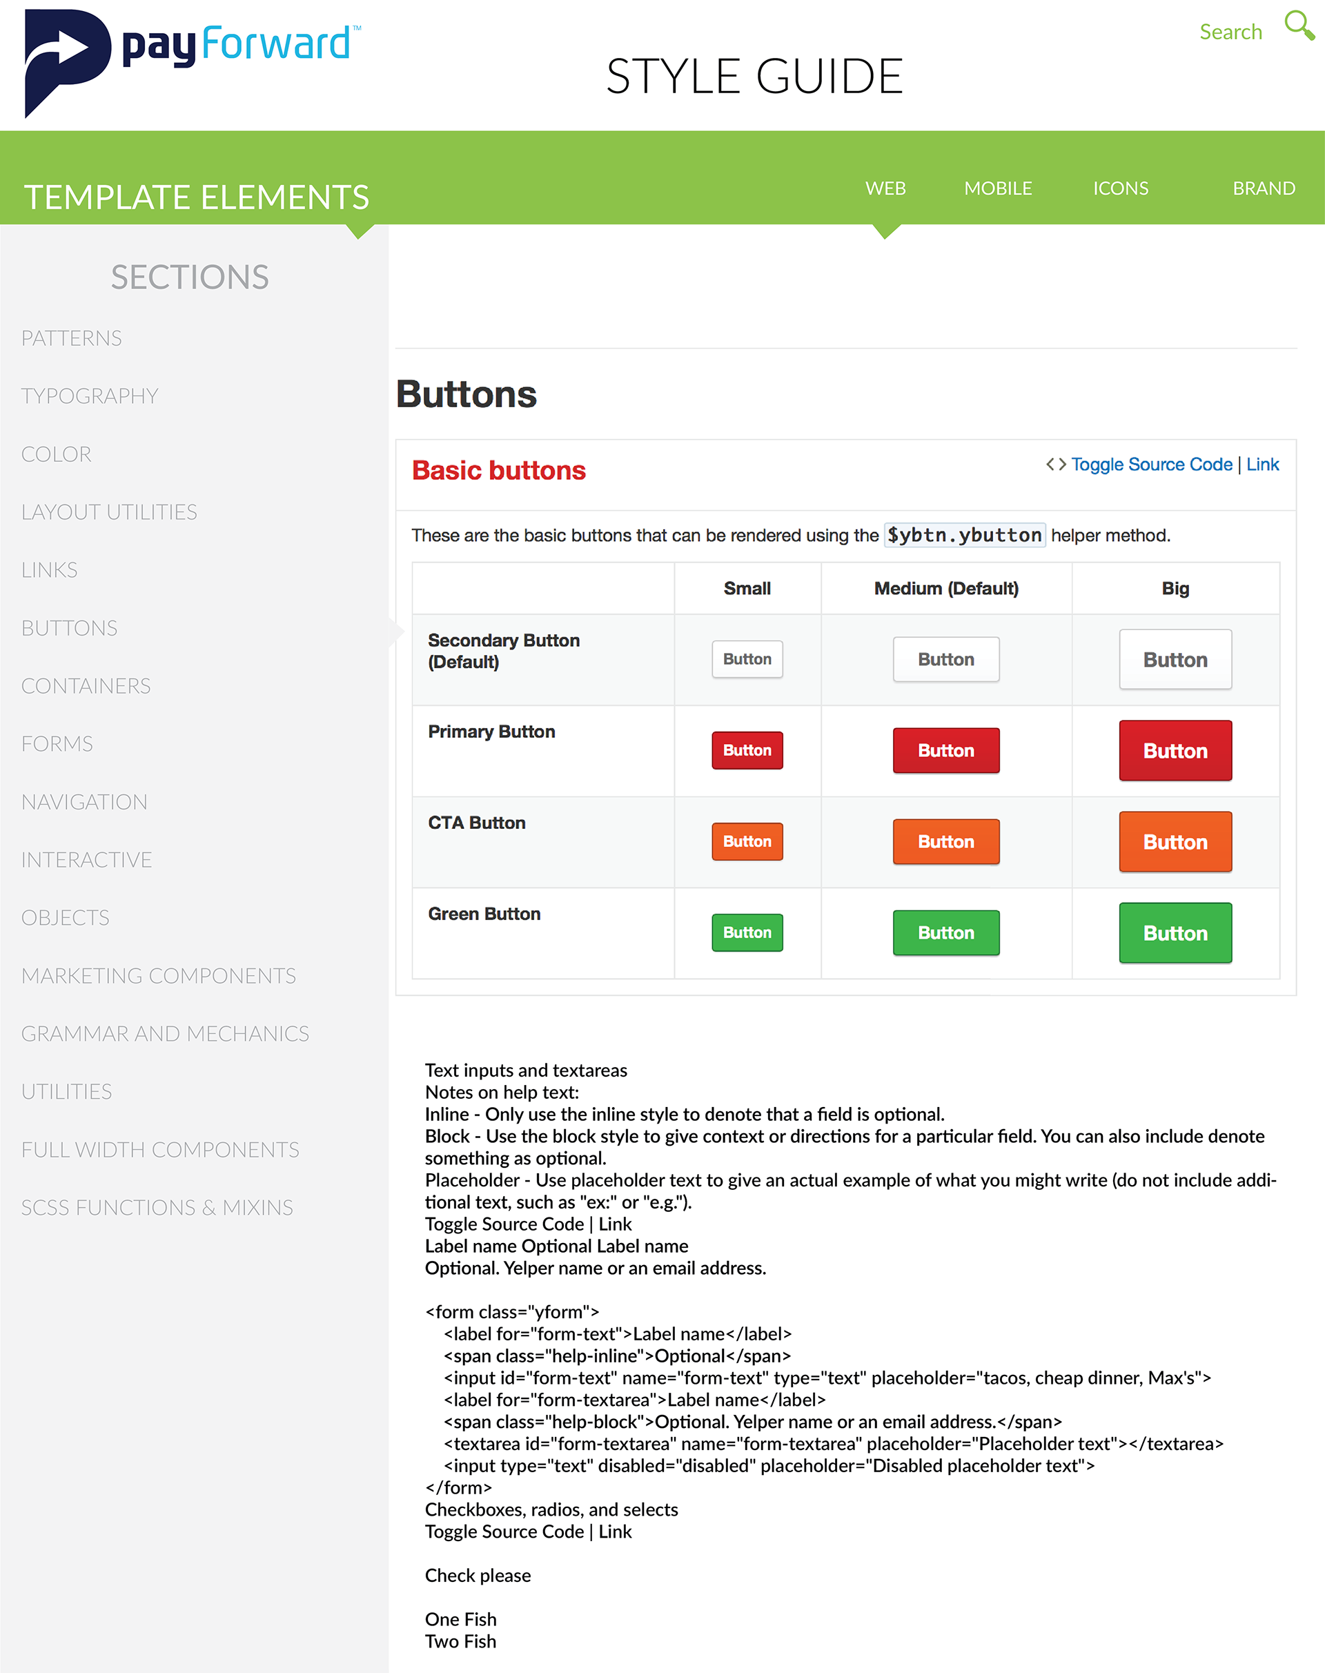Click the small green Button
Screen dimensions: 1325x1673
(x=747, y=932)
